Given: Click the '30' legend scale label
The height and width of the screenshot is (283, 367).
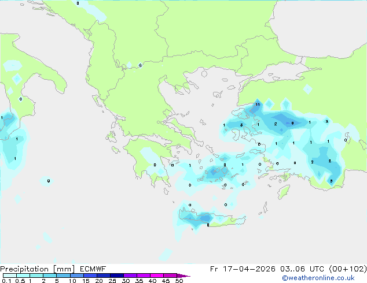Looking at the screenshot, I should tap(126, 281).
